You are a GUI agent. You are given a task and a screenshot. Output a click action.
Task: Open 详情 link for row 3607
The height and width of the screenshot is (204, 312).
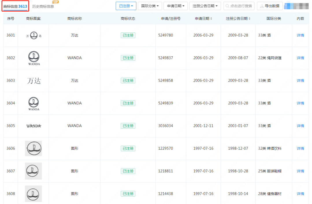(x=300, y=171)
